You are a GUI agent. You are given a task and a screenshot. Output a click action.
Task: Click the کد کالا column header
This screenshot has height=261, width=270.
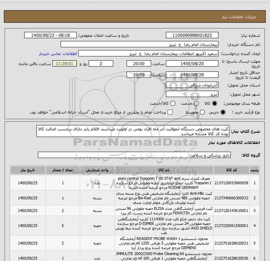pyautogui.click(x=231, y=170)
